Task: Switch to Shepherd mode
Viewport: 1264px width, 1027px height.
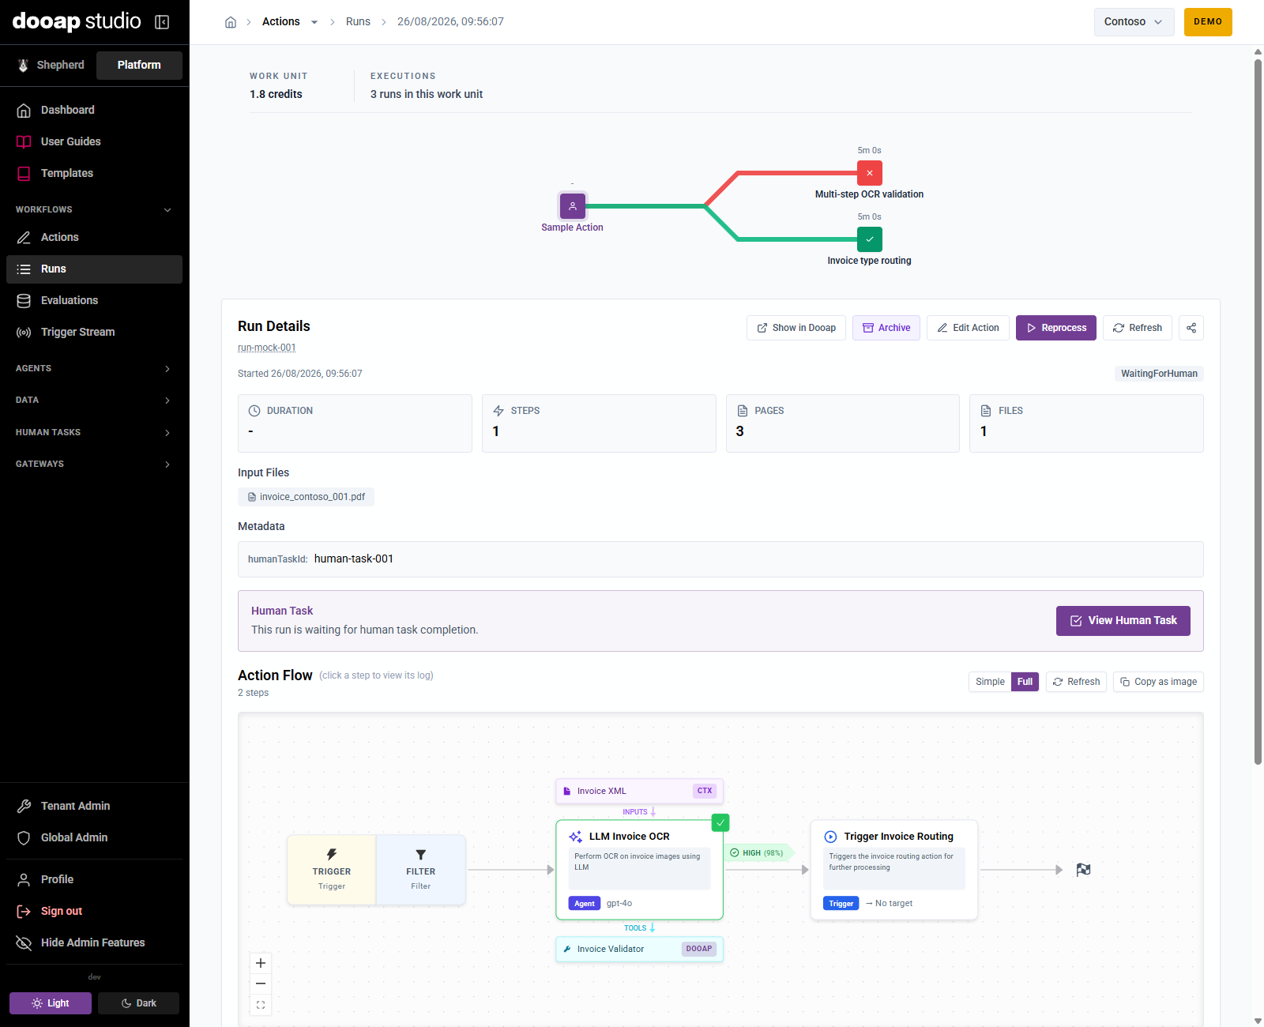Action: click(51, 65)
